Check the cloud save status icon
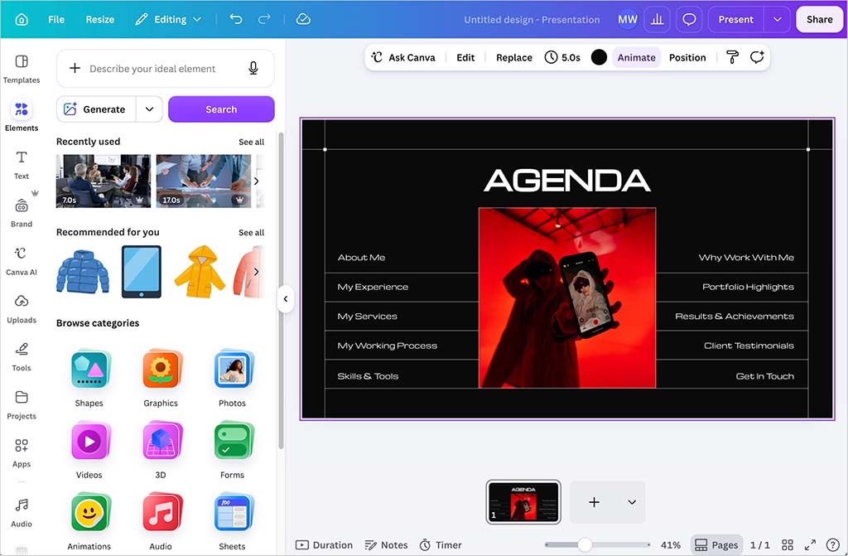 point(303,19)
